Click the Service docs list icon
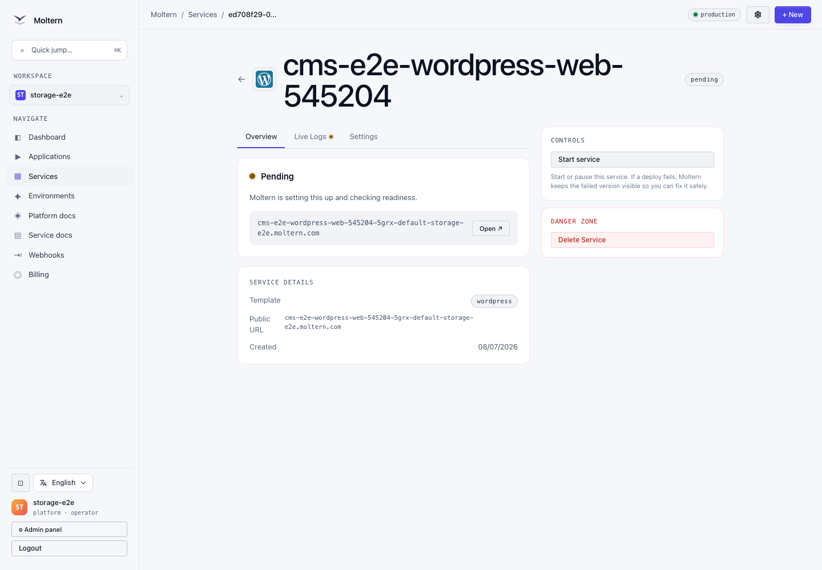 click(x=18, y=235)
